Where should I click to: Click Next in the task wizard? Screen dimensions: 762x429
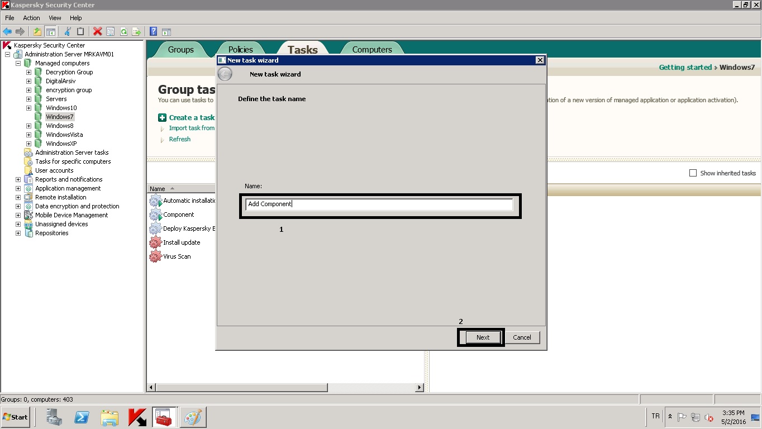[483, 337]
